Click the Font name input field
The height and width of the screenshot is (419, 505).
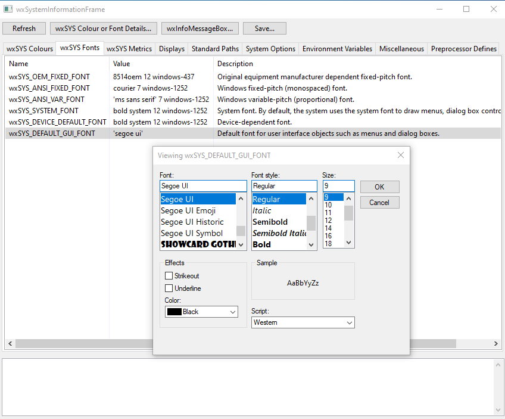tap(203, 186)
